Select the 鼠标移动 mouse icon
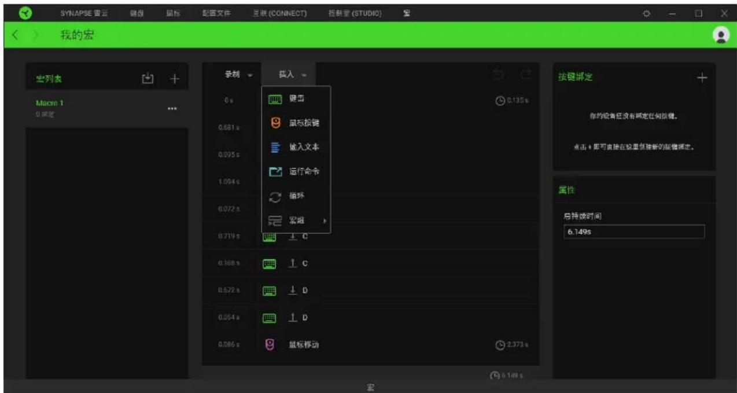The image size is (737, 393). 269,344
